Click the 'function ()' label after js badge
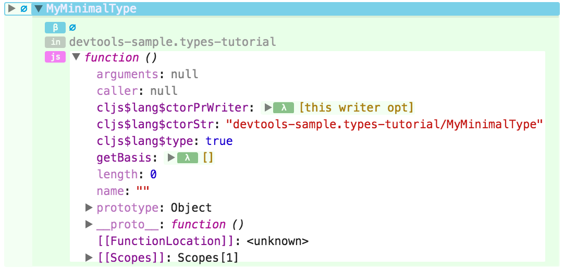The height and width of the screenshot is (268, 564). click(x=120, y=57)
